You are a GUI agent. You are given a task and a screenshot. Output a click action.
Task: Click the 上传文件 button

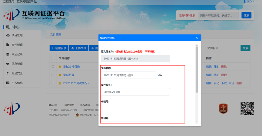point(79,48)
